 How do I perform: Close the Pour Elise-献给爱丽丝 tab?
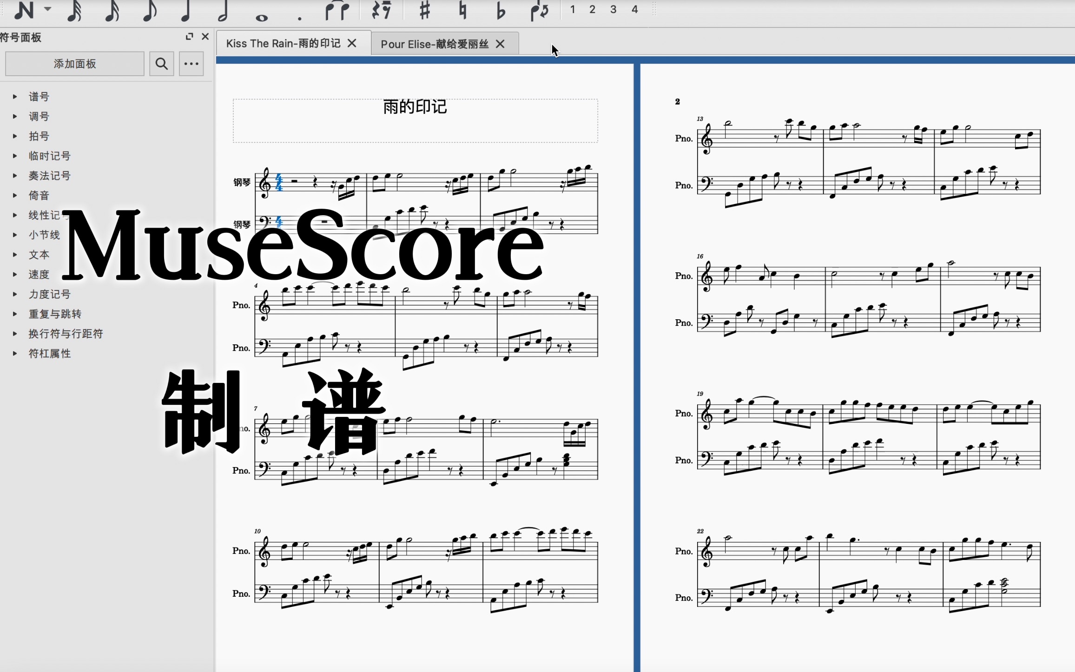click(500, 44)
